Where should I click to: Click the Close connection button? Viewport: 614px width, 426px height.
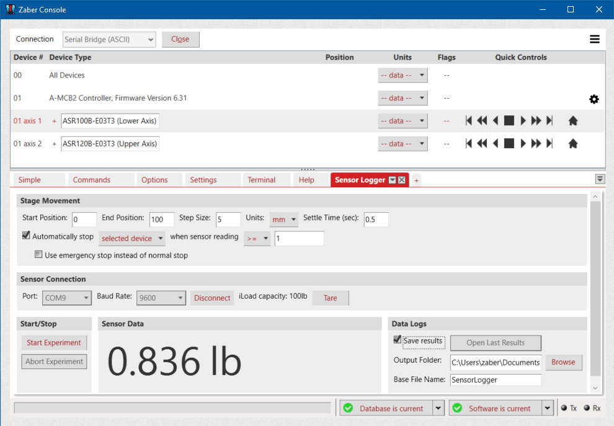180,40
